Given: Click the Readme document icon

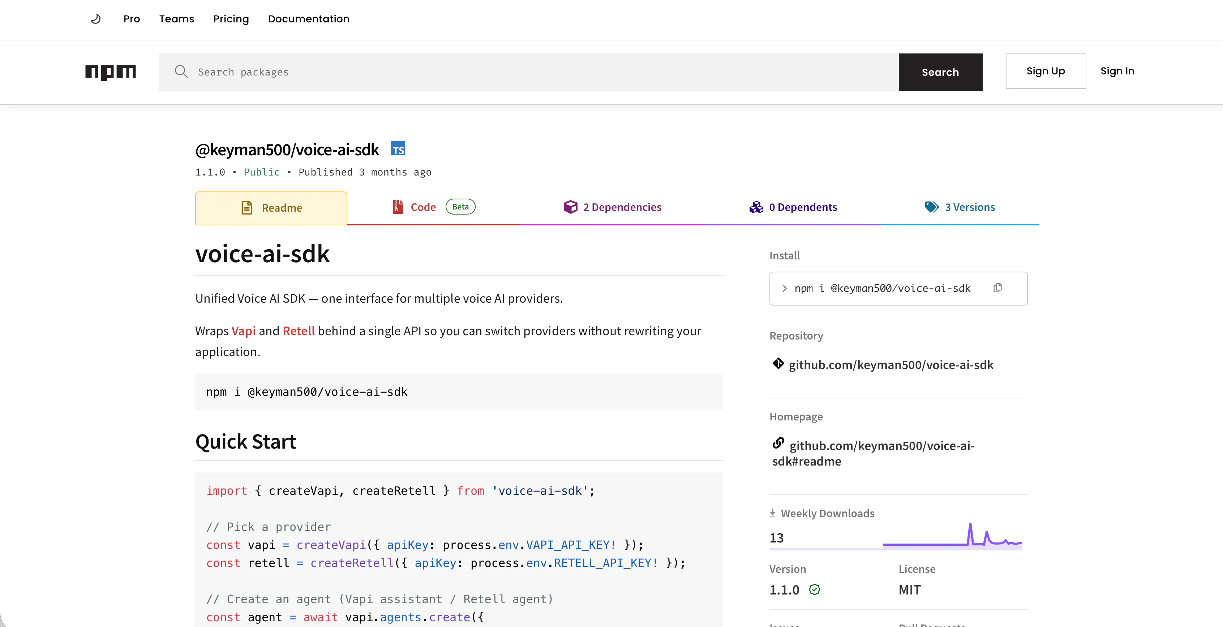Looking at the screenshot, I should pyautogui.click(x=247, y=208).
